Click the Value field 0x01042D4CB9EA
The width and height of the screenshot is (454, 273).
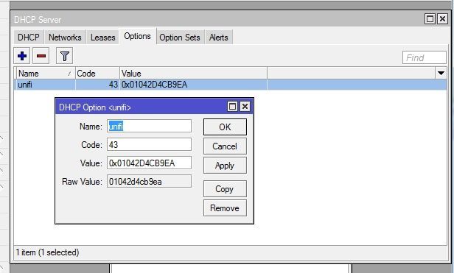149,163
